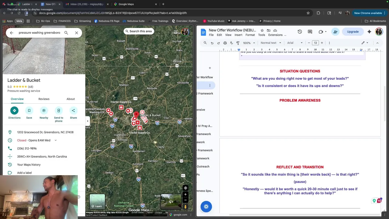Click the share people icon in Docs
The height and width of the screenshot is (219, 389).
click(x=335, y=32)
